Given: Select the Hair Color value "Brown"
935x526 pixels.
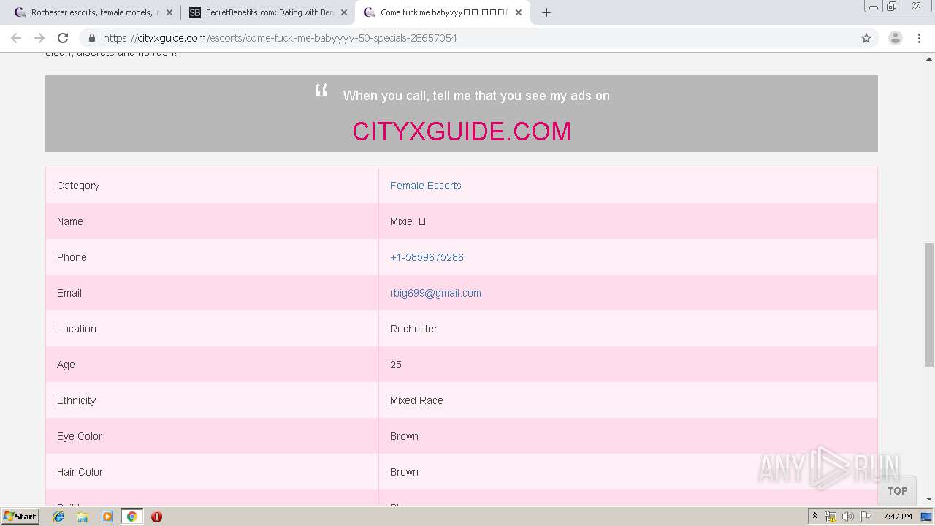Looking at the screenshot, I should tap(404, 472).
